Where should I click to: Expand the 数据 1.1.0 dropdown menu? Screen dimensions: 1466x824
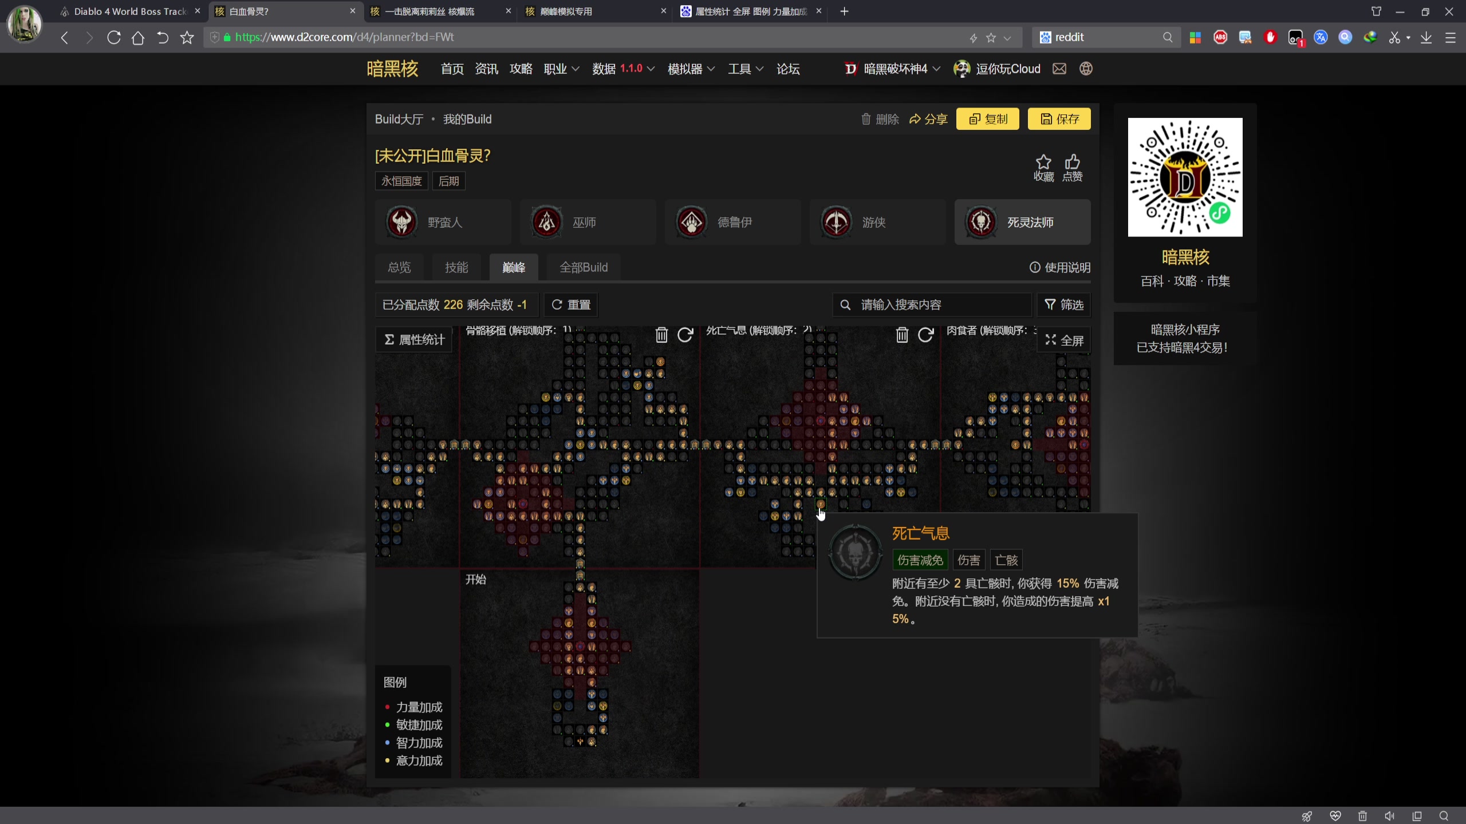(x=623, y=69)
